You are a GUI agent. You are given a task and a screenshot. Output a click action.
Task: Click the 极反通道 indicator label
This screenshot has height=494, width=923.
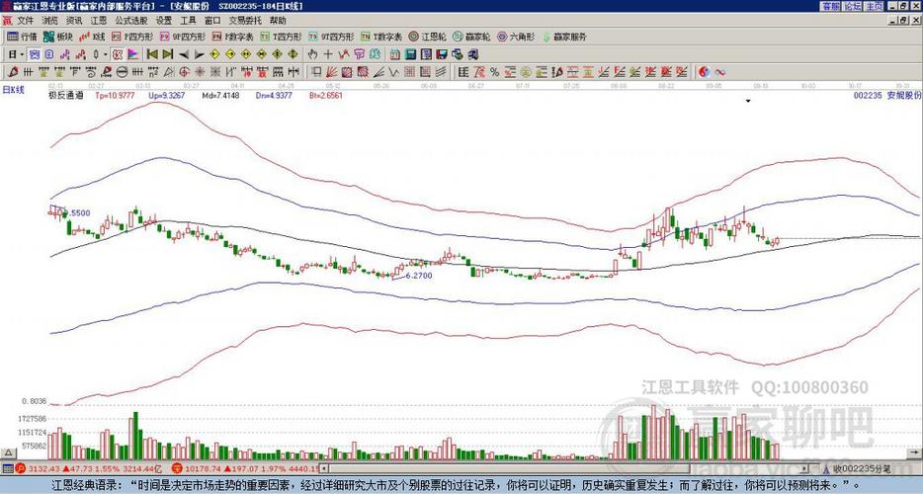click(x=66, y=96)
